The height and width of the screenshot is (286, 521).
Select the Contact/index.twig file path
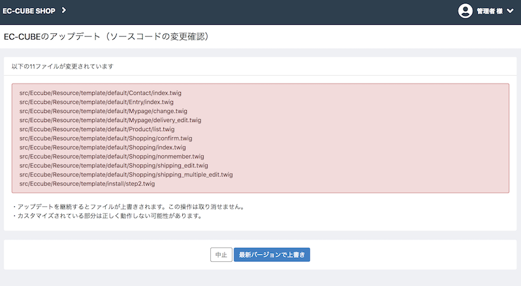click(101, 93)
